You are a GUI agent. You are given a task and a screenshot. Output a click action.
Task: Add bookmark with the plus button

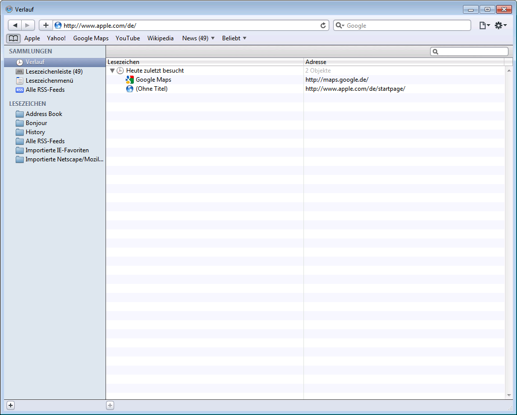[46, 25]
